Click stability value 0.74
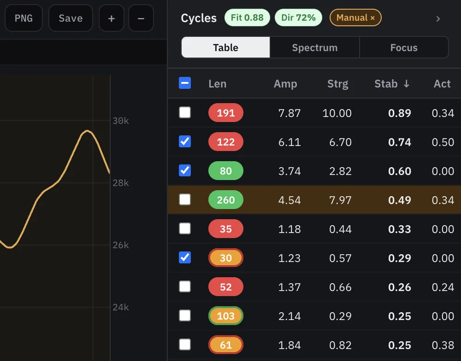Image resolution: width=461 pixels, height=361 pixels. (x=400, y=142)
